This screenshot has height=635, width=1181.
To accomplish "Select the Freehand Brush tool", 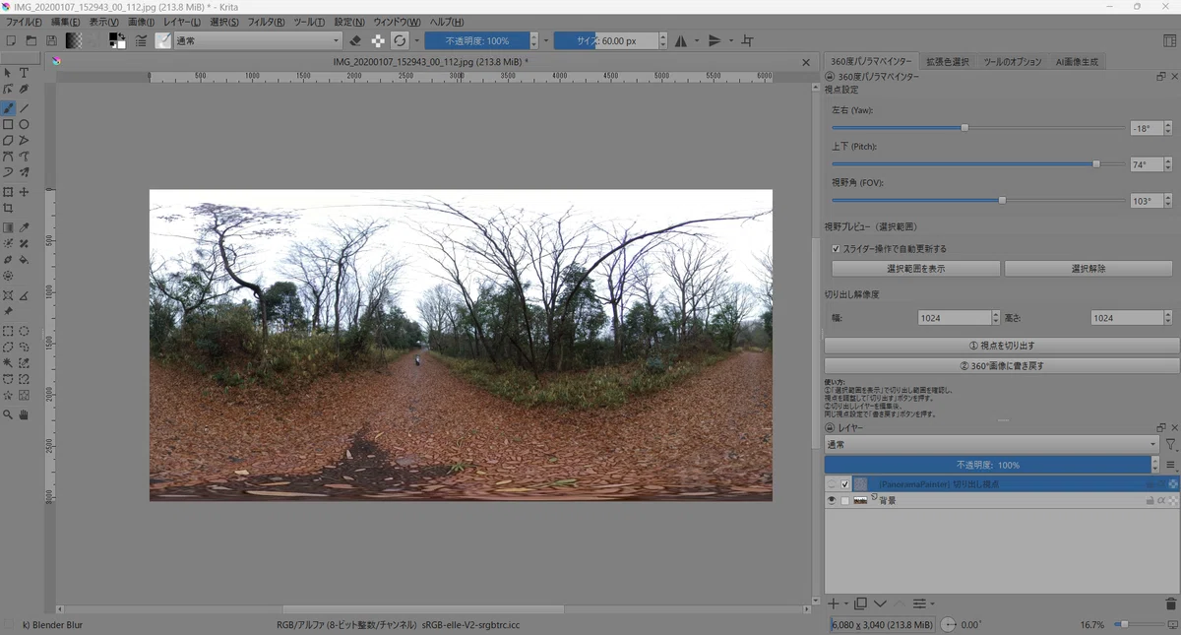I will tap(8, 108).
